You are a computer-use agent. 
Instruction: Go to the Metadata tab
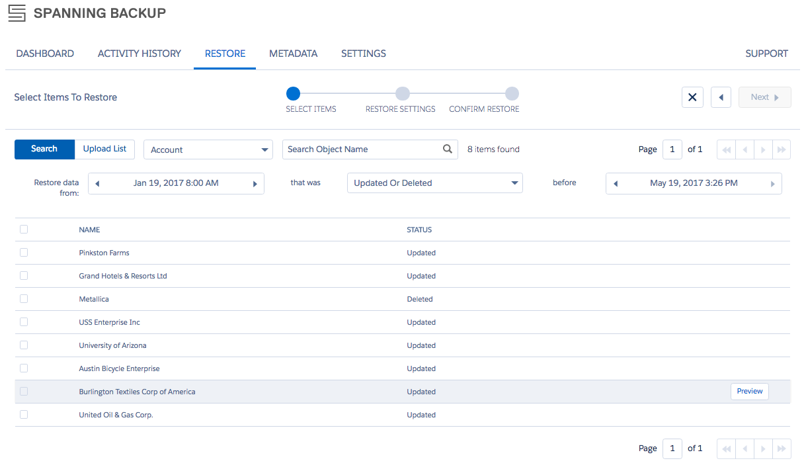click(293, 54)
